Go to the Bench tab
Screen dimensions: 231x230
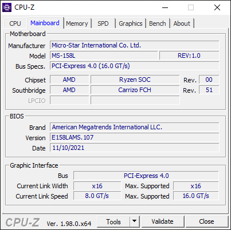(158, 23)
